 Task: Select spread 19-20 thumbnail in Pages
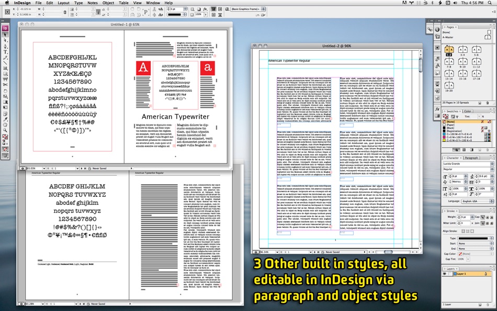(449, 85)
